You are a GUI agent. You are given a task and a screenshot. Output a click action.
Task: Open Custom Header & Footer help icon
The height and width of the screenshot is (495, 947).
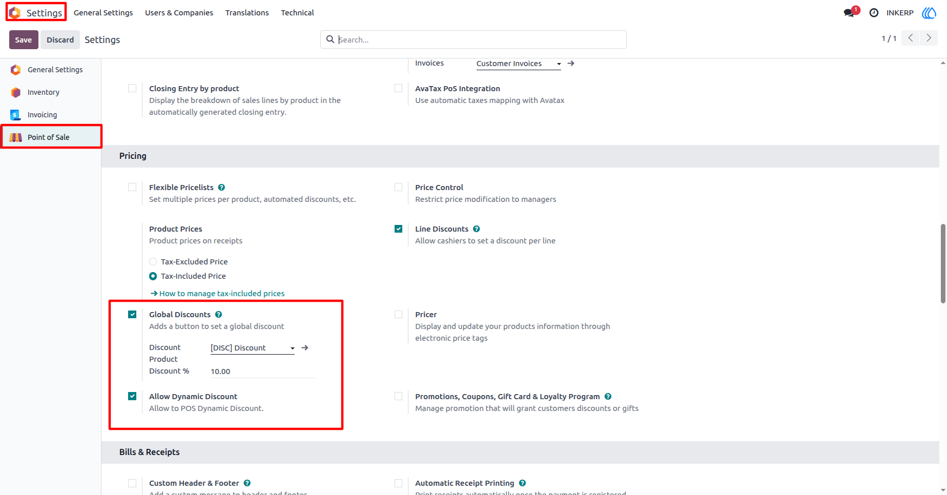click(247, 483)
